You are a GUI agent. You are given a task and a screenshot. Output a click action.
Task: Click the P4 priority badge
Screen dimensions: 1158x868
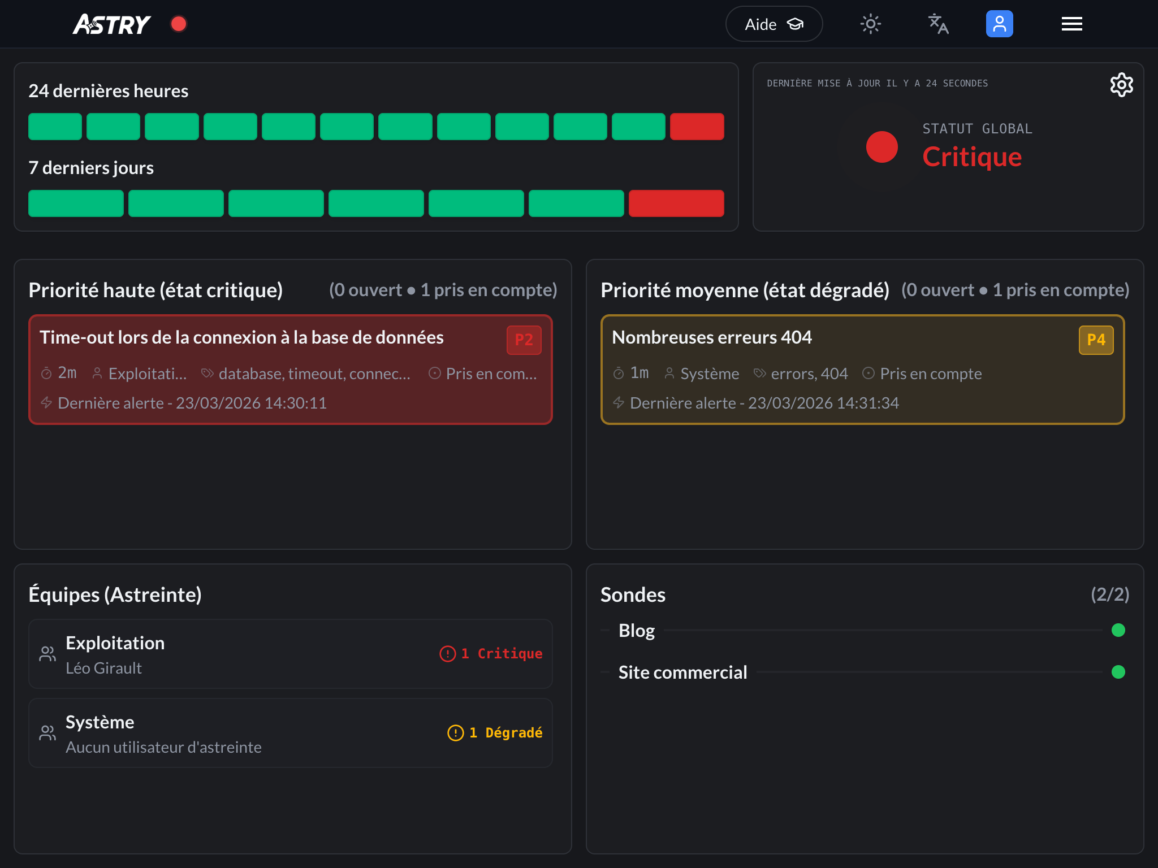point(1096,340)
